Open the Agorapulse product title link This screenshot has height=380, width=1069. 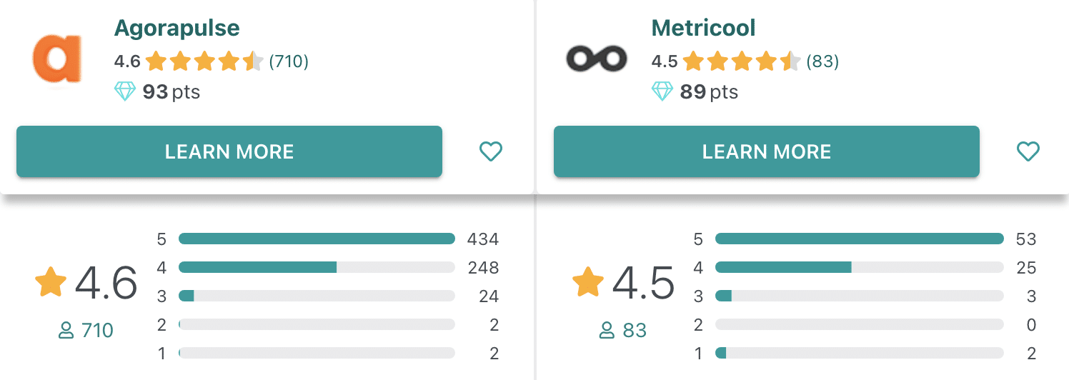(176, 29)
